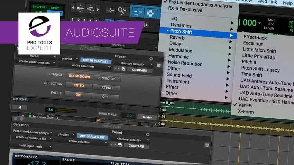294x165 pixels.
Task: Choose Vari-Fi from Pitch Shift submenu
Action: click(x=246, y=105)
